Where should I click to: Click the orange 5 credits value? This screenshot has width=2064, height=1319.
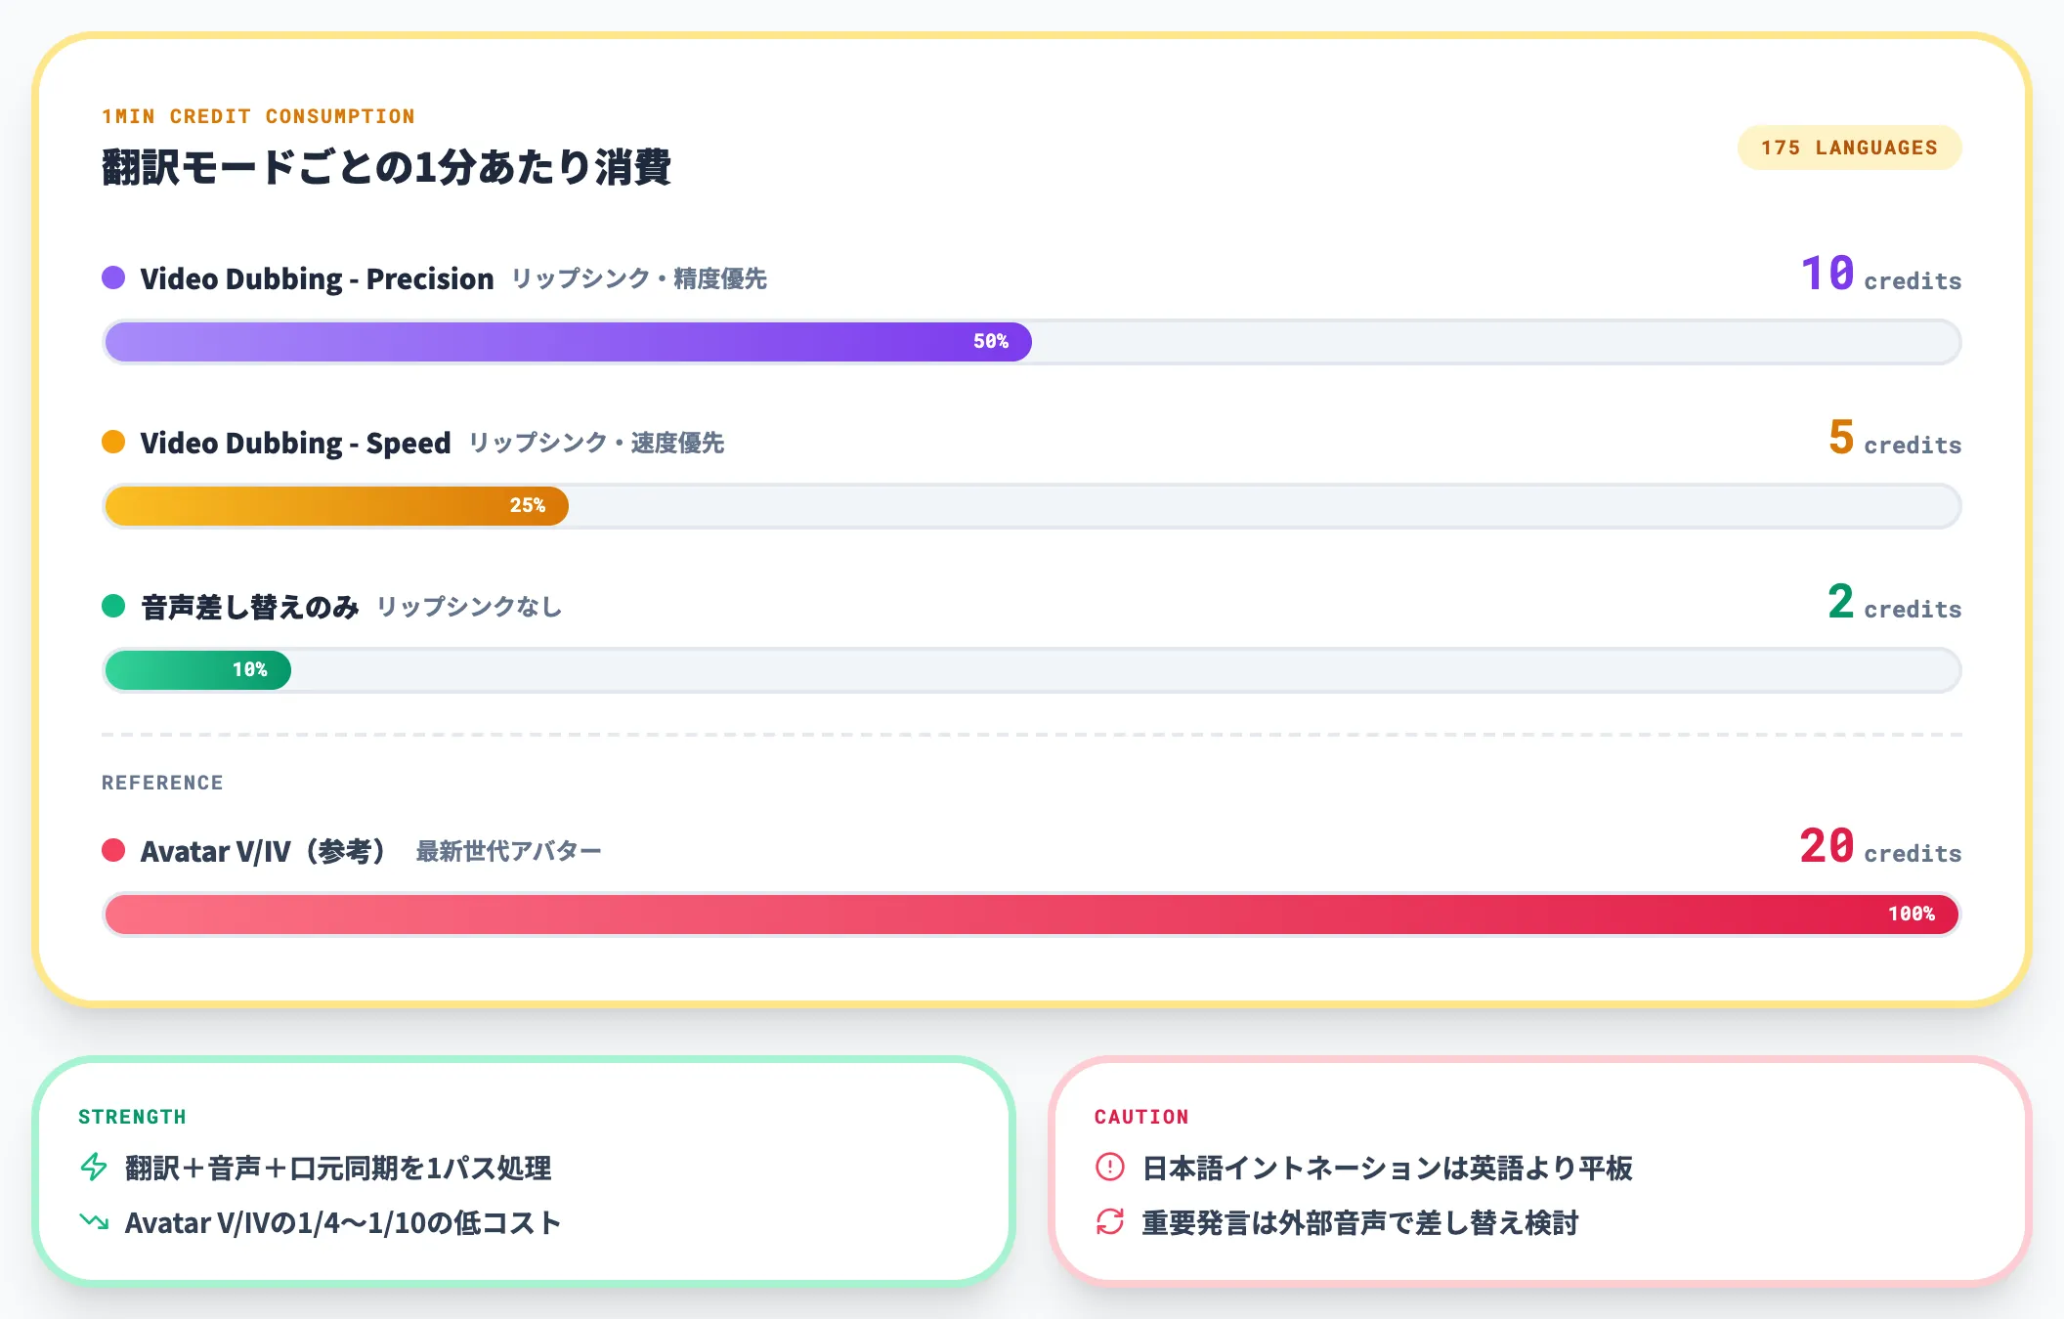pos(1895,439)
